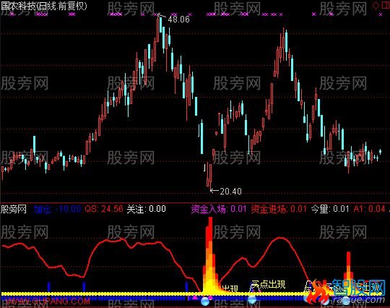Click the white 买点出现 signal label

[x=268, y=284]
